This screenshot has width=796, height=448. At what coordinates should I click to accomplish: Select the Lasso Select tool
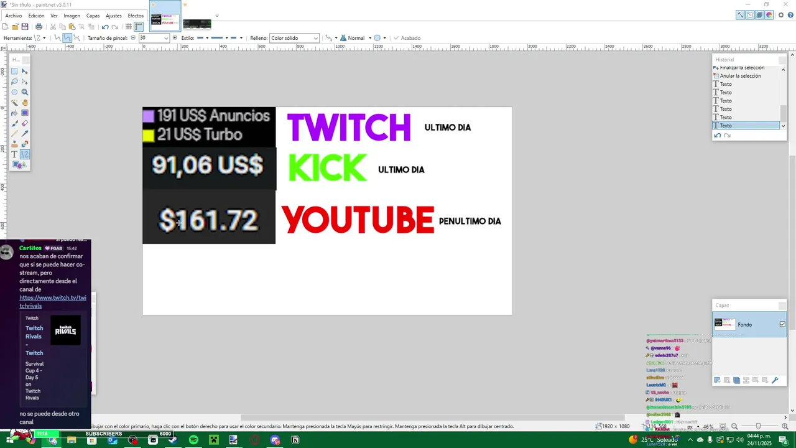14,82
